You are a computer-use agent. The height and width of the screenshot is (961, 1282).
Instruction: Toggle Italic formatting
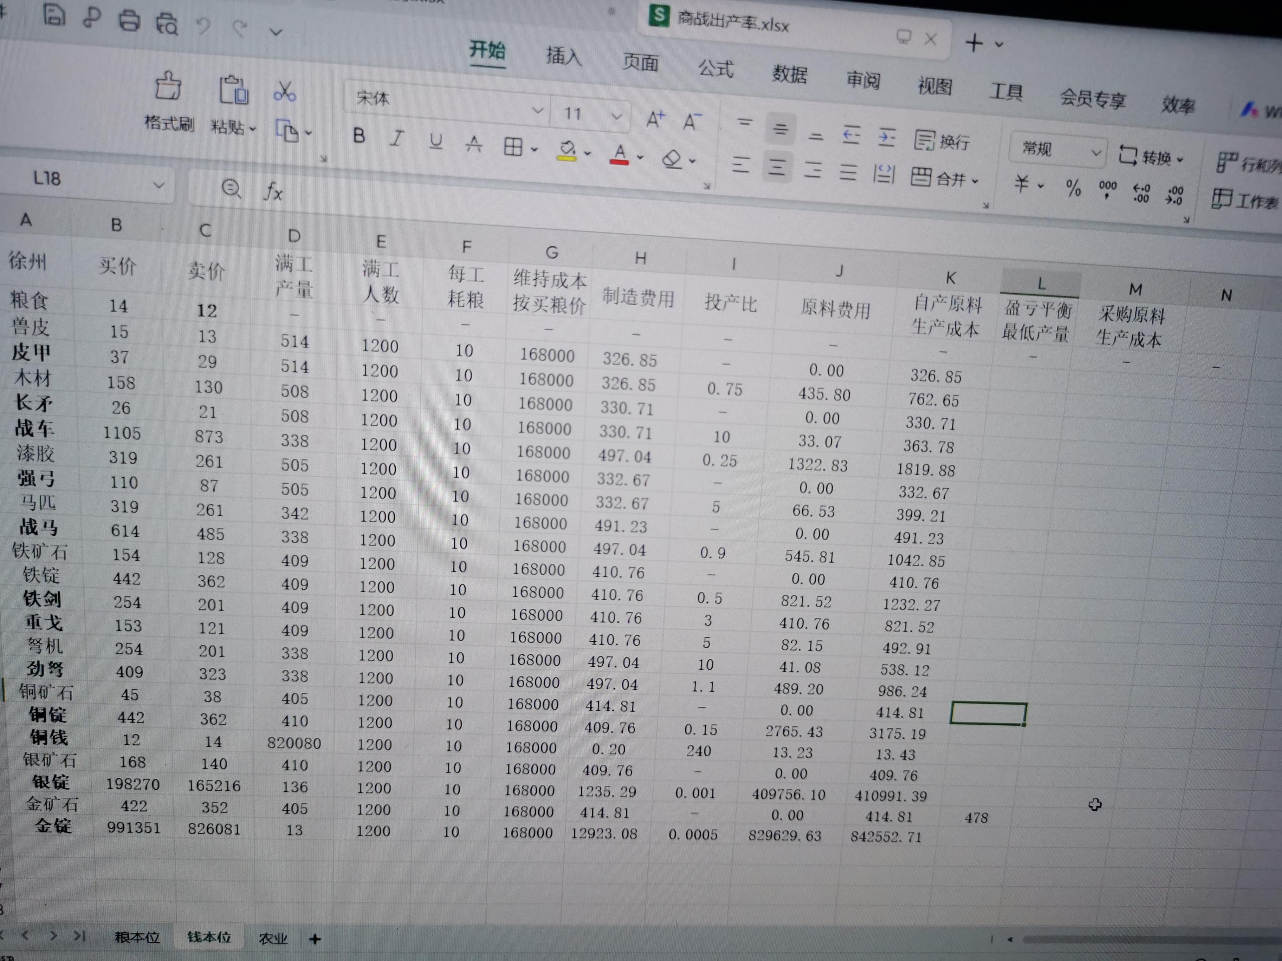click(396, 138)
